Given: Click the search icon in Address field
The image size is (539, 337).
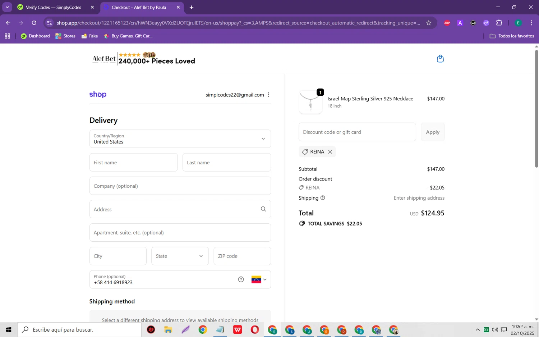Looking at the screenshot, I should point(263,209).
